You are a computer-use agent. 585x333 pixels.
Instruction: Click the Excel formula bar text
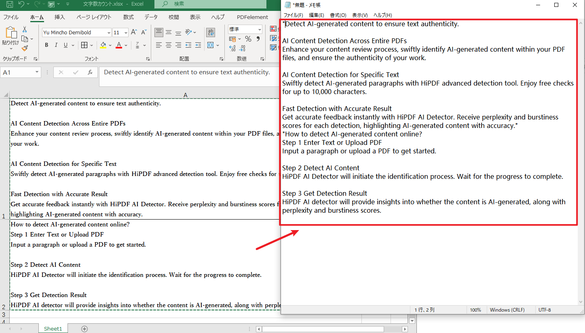(187, 72)
